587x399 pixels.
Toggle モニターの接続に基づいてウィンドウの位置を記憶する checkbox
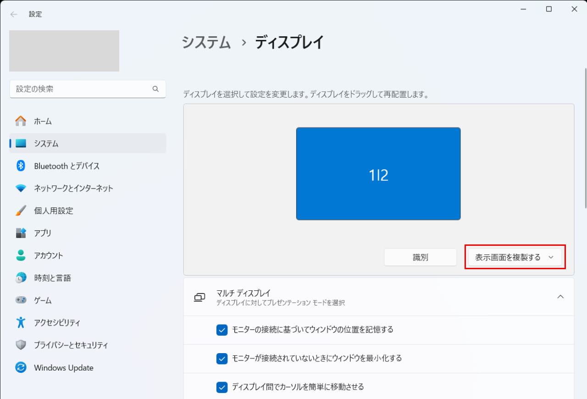pos(222,330)
